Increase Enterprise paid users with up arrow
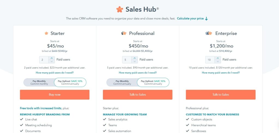This screenshot has width=279, height=133. [218, 58]
